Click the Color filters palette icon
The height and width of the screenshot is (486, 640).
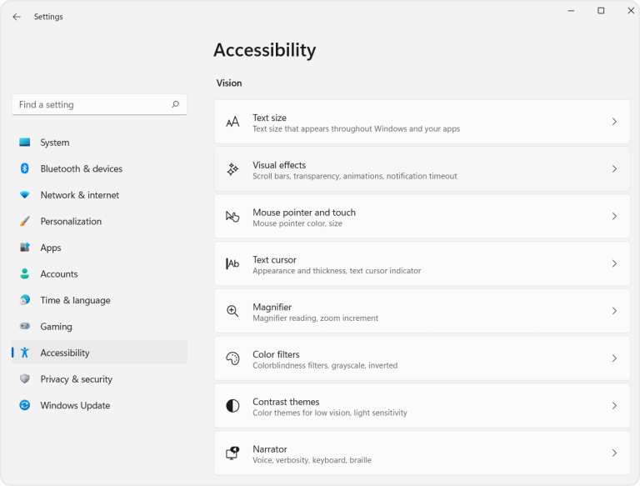(x=232, y=358)
